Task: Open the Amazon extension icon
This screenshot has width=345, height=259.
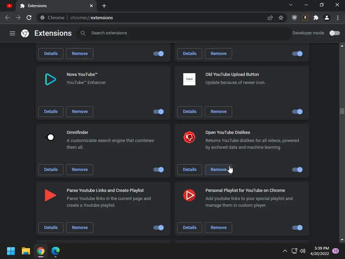Action: pyautogui.click(x=305, y=18)
